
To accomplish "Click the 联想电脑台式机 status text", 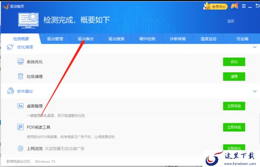I will (x=18, y=161).
